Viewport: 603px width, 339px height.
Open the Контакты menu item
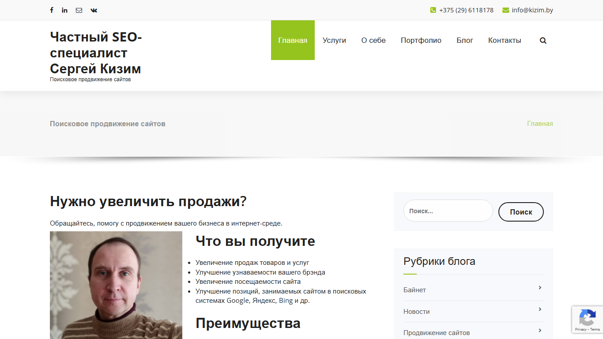point(505,40)
